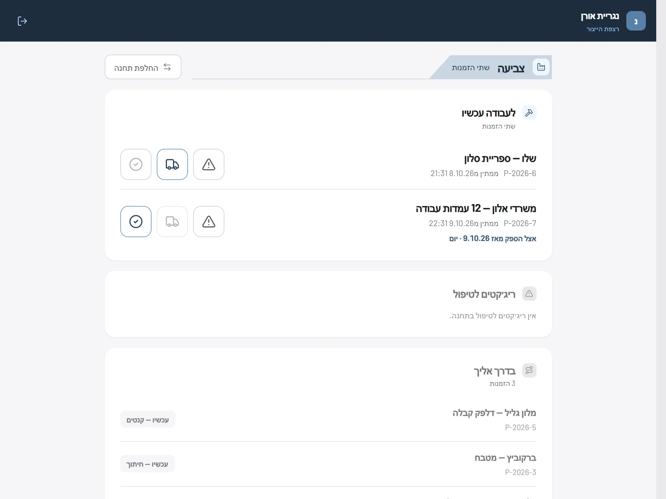This screenshot has height=499, width=666.
Task: Click the החלפת תחנה button
Action: pyautogui.click(x=143, y=67)
